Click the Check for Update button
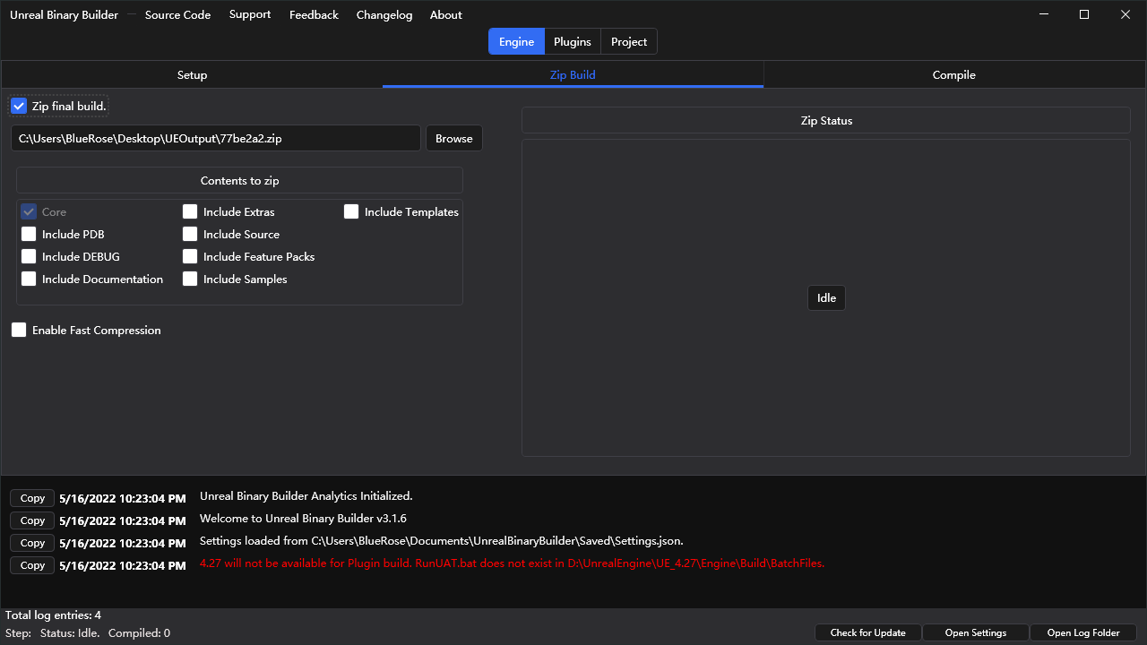 tap(867, 632)
